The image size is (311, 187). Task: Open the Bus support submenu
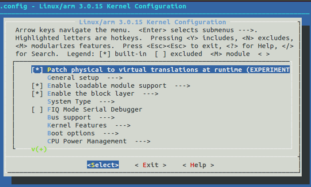coord(81,117)
